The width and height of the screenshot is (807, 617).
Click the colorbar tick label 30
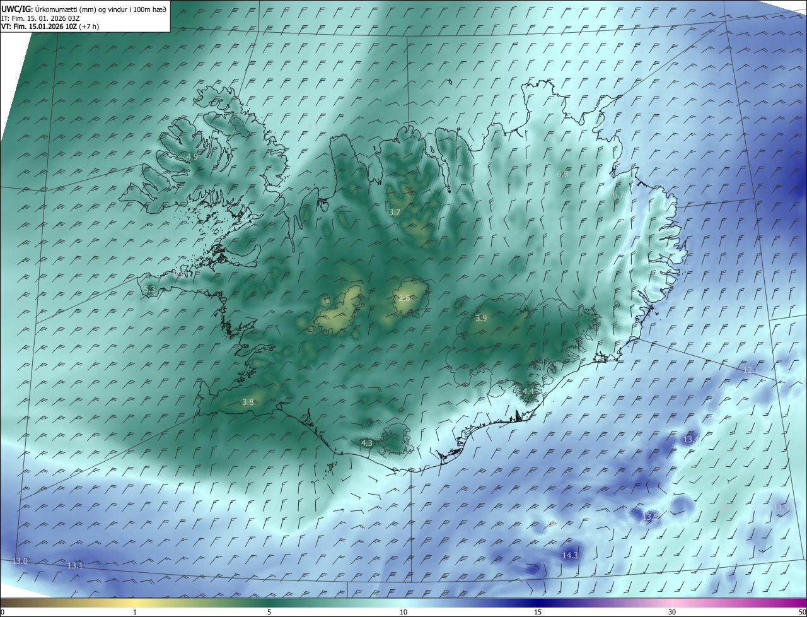pyautogui.click(x=672, y=612)
